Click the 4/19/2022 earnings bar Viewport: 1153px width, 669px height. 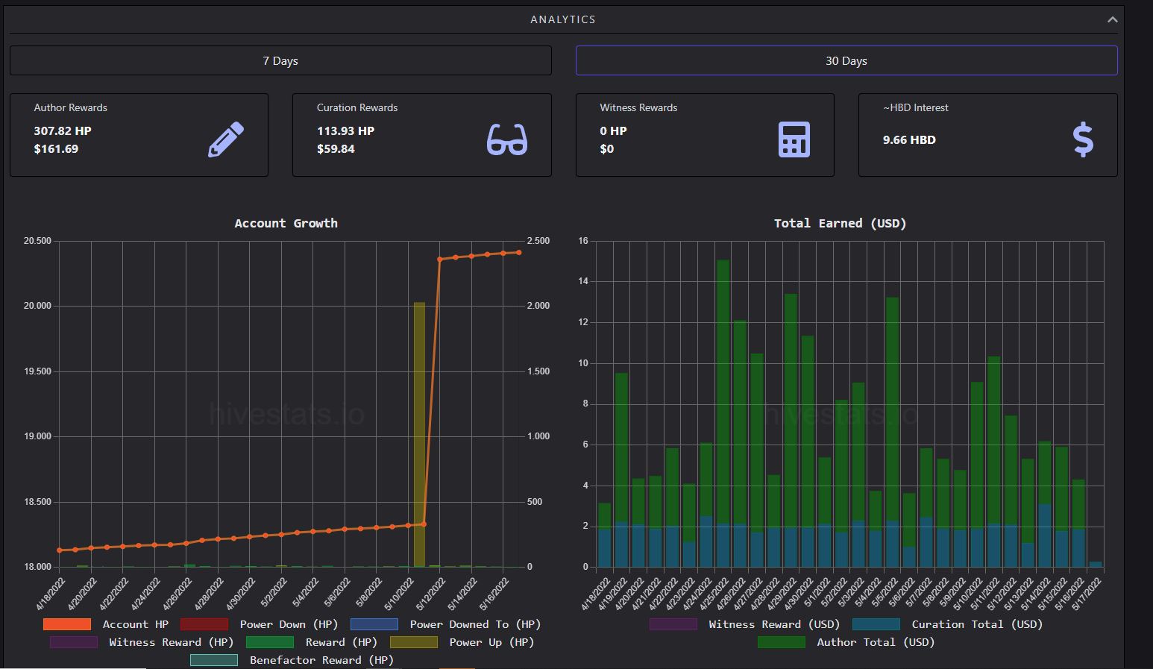point(621,470)
